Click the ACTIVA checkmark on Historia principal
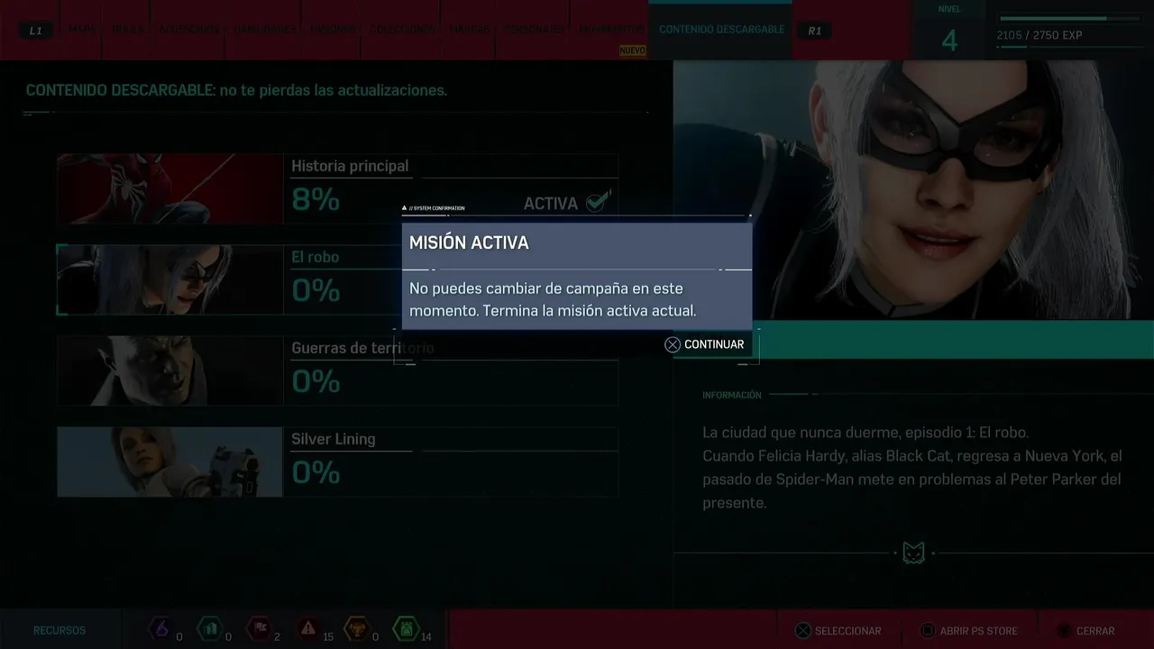Viewport: 1154px width, 649px height. tap(598, 201)
